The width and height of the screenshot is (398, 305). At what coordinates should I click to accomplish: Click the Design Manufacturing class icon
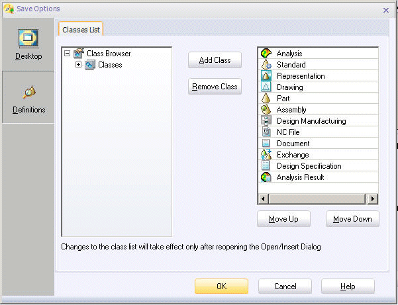coord(266,120)
